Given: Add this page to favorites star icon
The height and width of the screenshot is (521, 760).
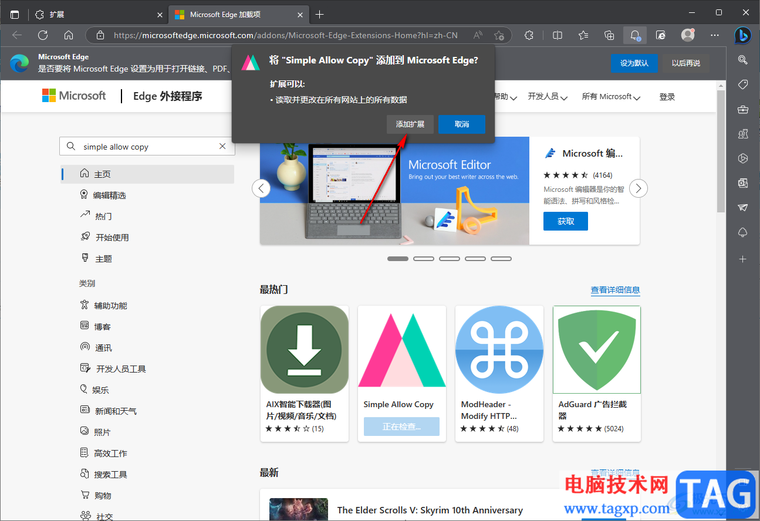Looking at the screenshot, I should pyautogui.click(x=499, y=35).
